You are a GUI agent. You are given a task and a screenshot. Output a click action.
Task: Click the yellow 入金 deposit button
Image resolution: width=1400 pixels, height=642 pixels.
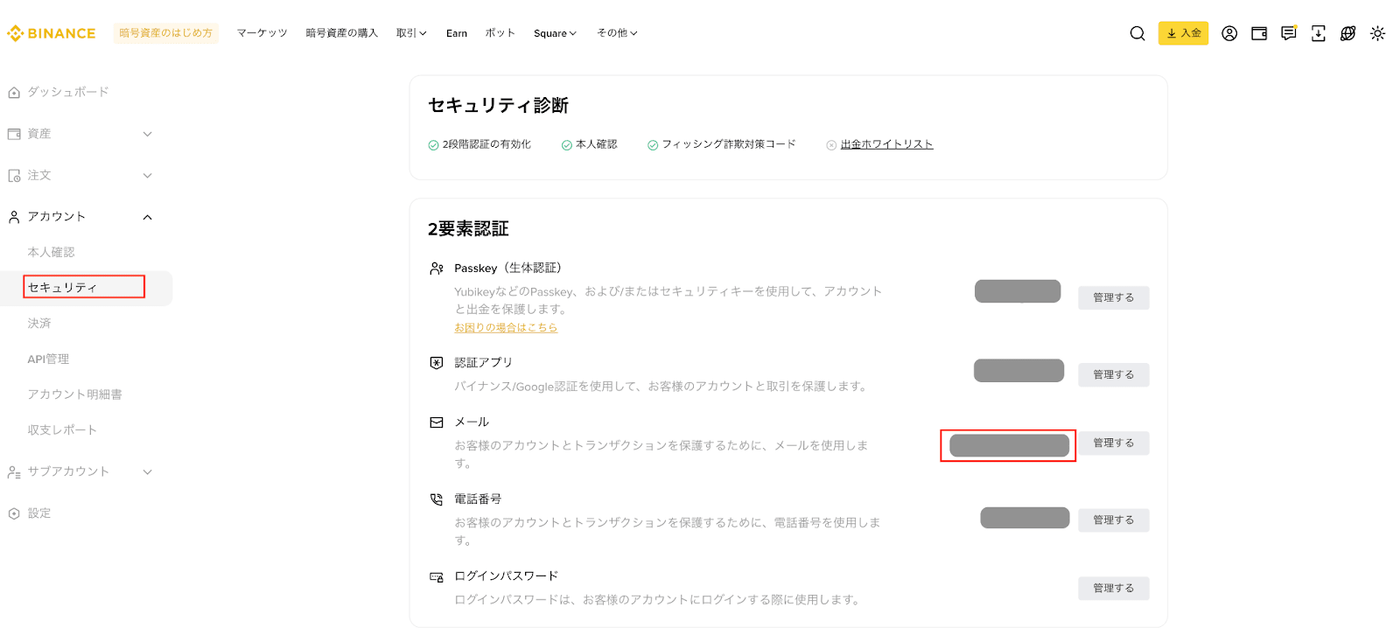[1183, 33]
